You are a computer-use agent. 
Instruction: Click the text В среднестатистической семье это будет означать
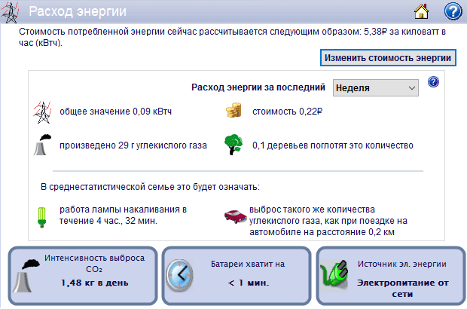pyautogui.click(x=150, y=187)
